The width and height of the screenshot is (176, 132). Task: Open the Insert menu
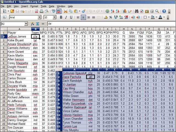[24, 6]
